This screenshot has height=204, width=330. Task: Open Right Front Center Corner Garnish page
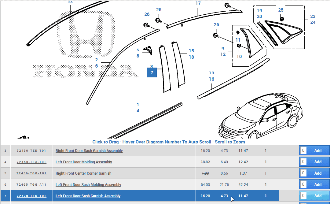click(x=83, y=173)
